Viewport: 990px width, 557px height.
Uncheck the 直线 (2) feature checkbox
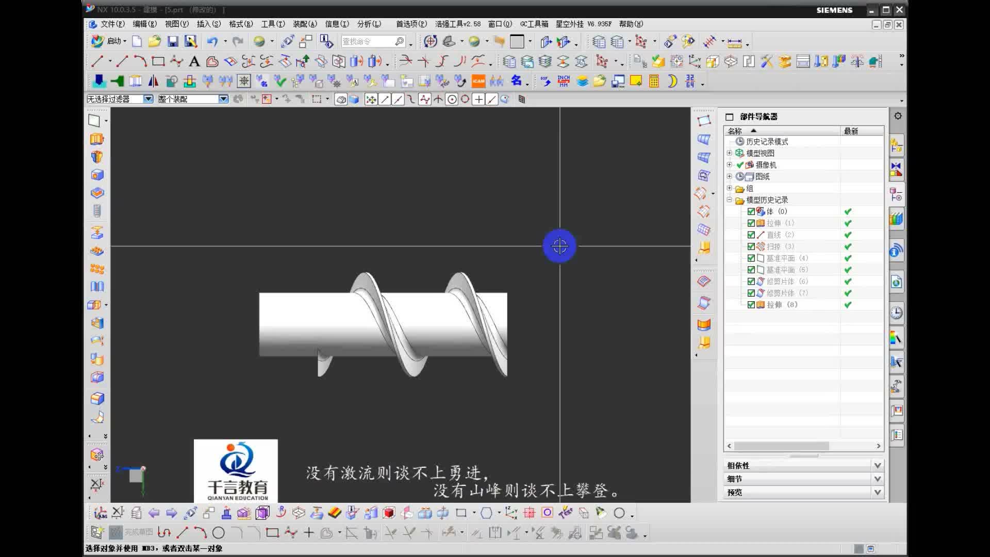point(751,235)
